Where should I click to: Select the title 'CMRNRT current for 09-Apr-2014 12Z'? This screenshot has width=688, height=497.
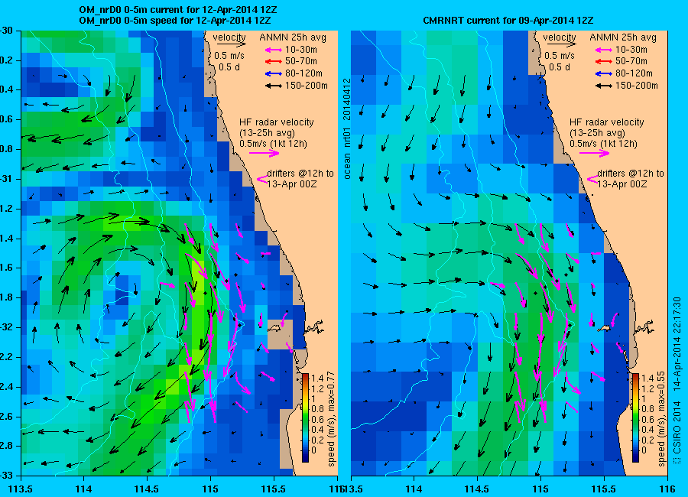point(508,21)
